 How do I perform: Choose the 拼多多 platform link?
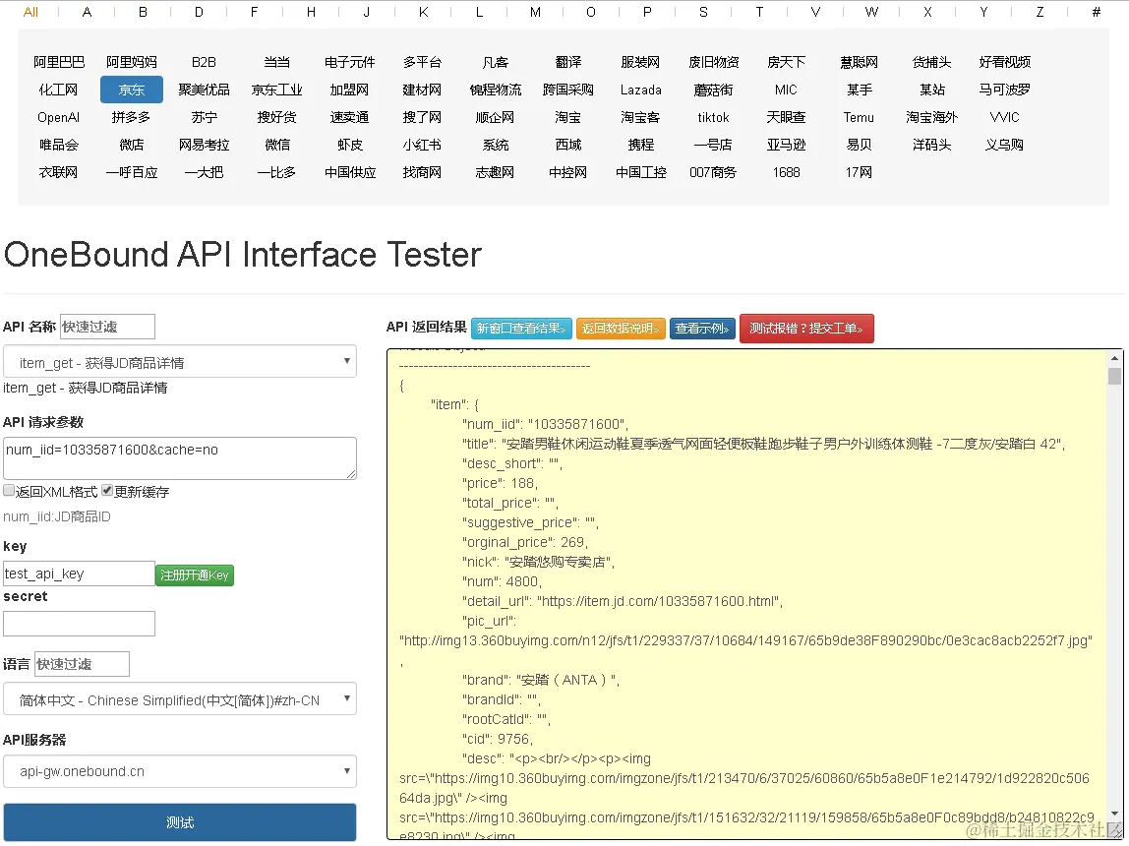tap(132, 117)
